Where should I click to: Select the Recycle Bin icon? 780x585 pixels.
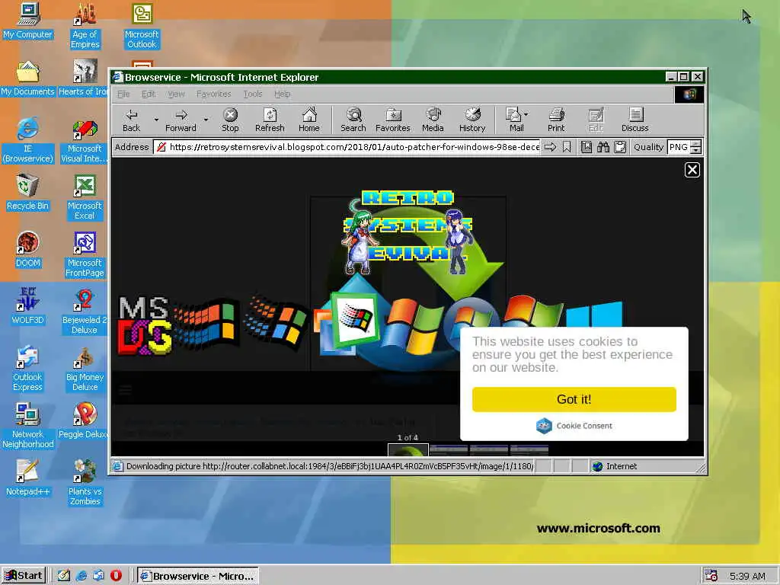(x=28, y=193)
